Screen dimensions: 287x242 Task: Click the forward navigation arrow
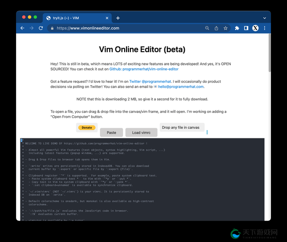coord(32,28)
